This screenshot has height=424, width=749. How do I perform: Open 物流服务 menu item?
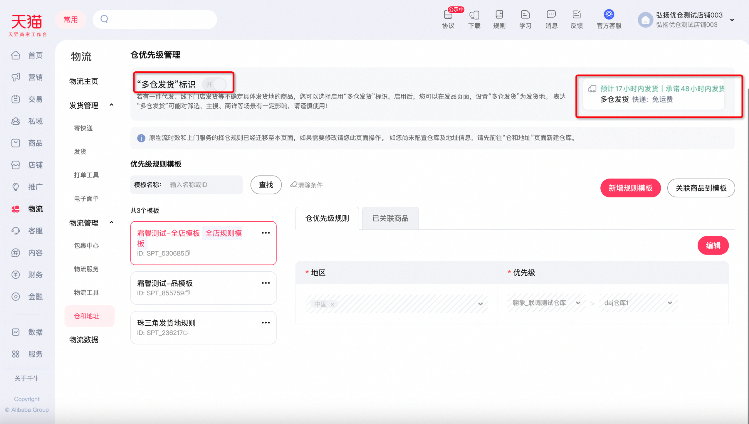coord(86,269)
